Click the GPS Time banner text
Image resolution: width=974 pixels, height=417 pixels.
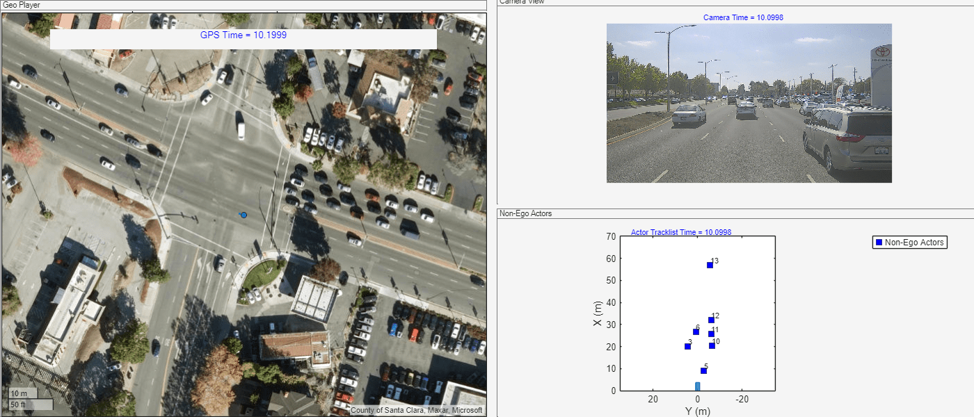point(243,35)
